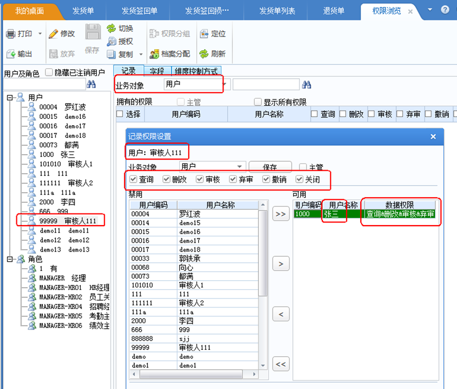The height and width of the screenshot is (389, 457).
Task: Select 00068 向心 row in 禁用 list
Action: pyautogui.click(x=194, y=267)
